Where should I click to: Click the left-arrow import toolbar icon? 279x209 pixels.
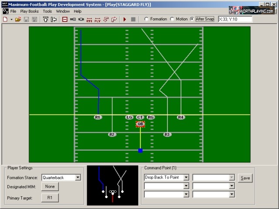pos(54,19)
